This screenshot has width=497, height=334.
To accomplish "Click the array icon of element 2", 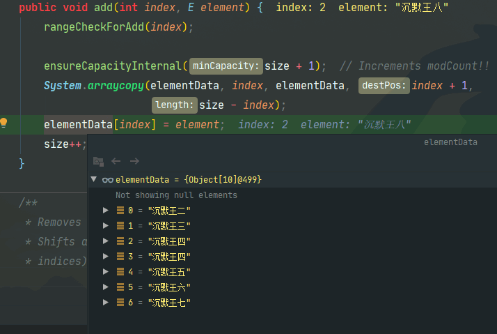I will point(120,241).
